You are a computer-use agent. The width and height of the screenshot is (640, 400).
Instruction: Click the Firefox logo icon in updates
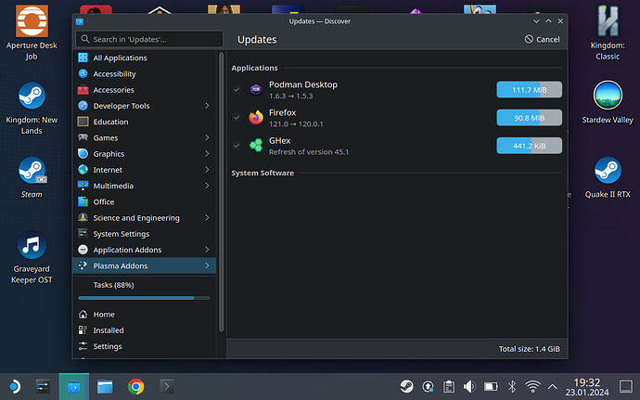click(256, 118)
